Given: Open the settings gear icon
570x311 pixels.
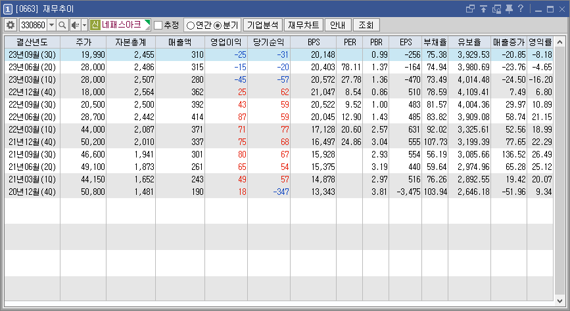Looking at the screenshot, I should [11, 25].
